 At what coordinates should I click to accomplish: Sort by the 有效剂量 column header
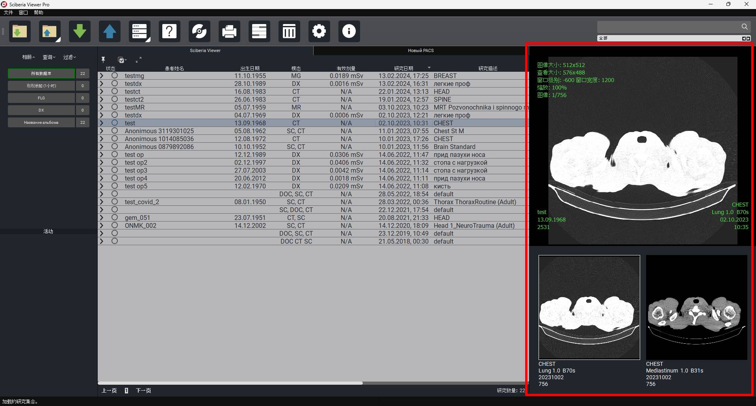click(x=346, y=68)
